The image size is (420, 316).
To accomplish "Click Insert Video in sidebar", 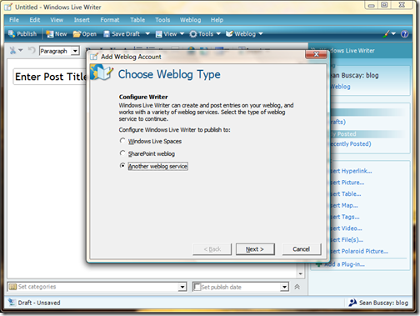I will (x=346, y=228).
